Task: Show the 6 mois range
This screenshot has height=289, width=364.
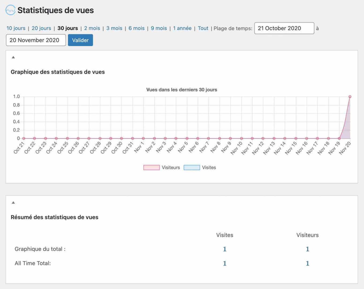Action: pyautogui.click(x=136, y=28)
